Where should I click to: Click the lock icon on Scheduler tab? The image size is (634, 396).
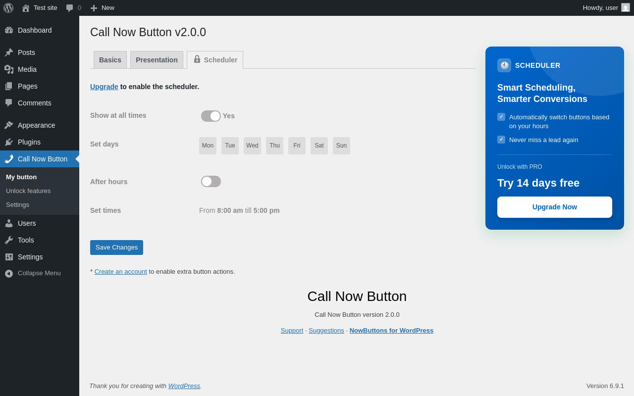point(197,59)
